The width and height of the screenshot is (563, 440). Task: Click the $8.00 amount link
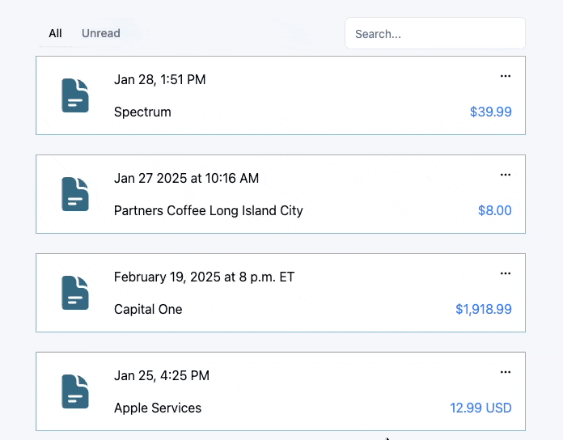[494, 210]
